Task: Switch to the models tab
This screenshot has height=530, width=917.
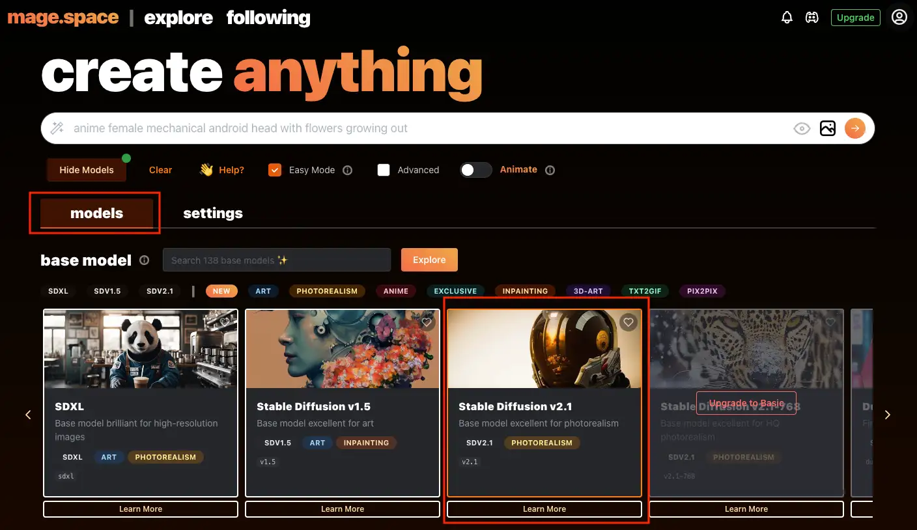Action: coord(96,213)
